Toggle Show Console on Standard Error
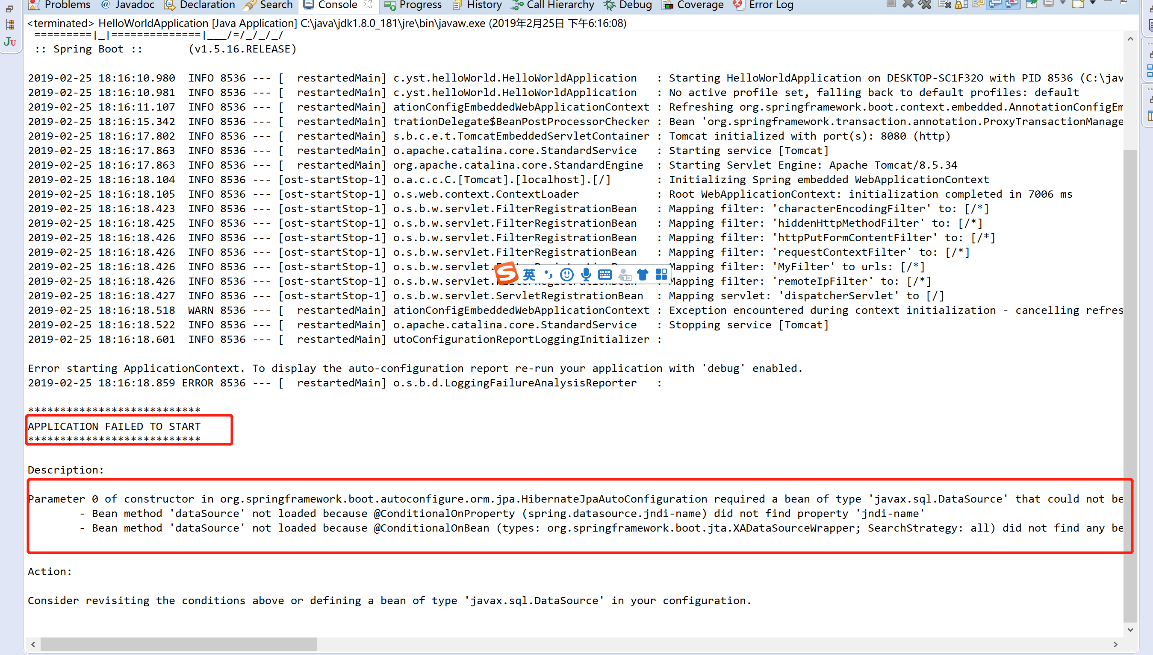Viewport: 1153px width, 655px height. (x=1011, y=5)
